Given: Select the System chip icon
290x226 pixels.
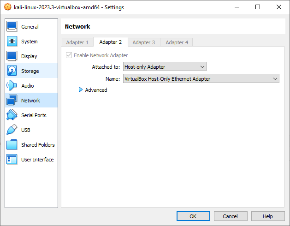Looking at the screenshot, I should (x=12, y=41).
